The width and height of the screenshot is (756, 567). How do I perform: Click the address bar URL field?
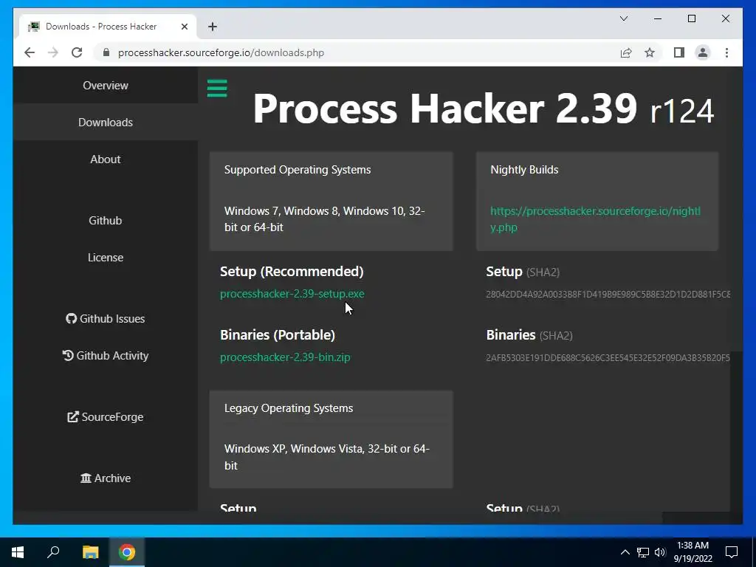(357, 52)
